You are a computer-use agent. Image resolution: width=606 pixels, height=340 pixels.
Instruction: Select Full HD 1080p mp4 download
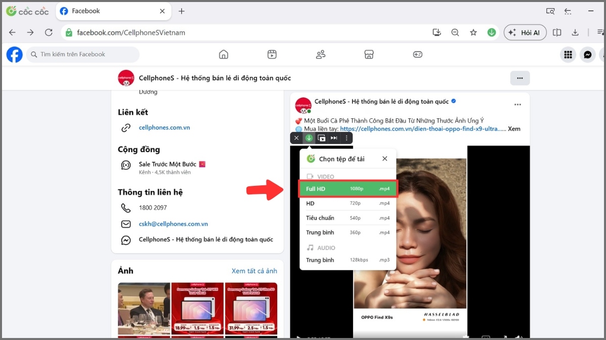(x=348, y=189)
